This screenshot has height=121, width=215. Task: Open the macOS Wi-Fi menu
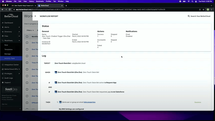[189, 1]
